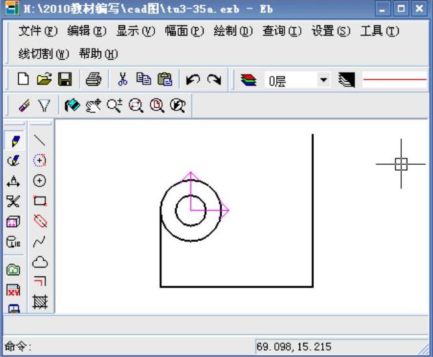Pick the Hatch fill tool
This screenshot has height=357, width=433.
(40, 301)
